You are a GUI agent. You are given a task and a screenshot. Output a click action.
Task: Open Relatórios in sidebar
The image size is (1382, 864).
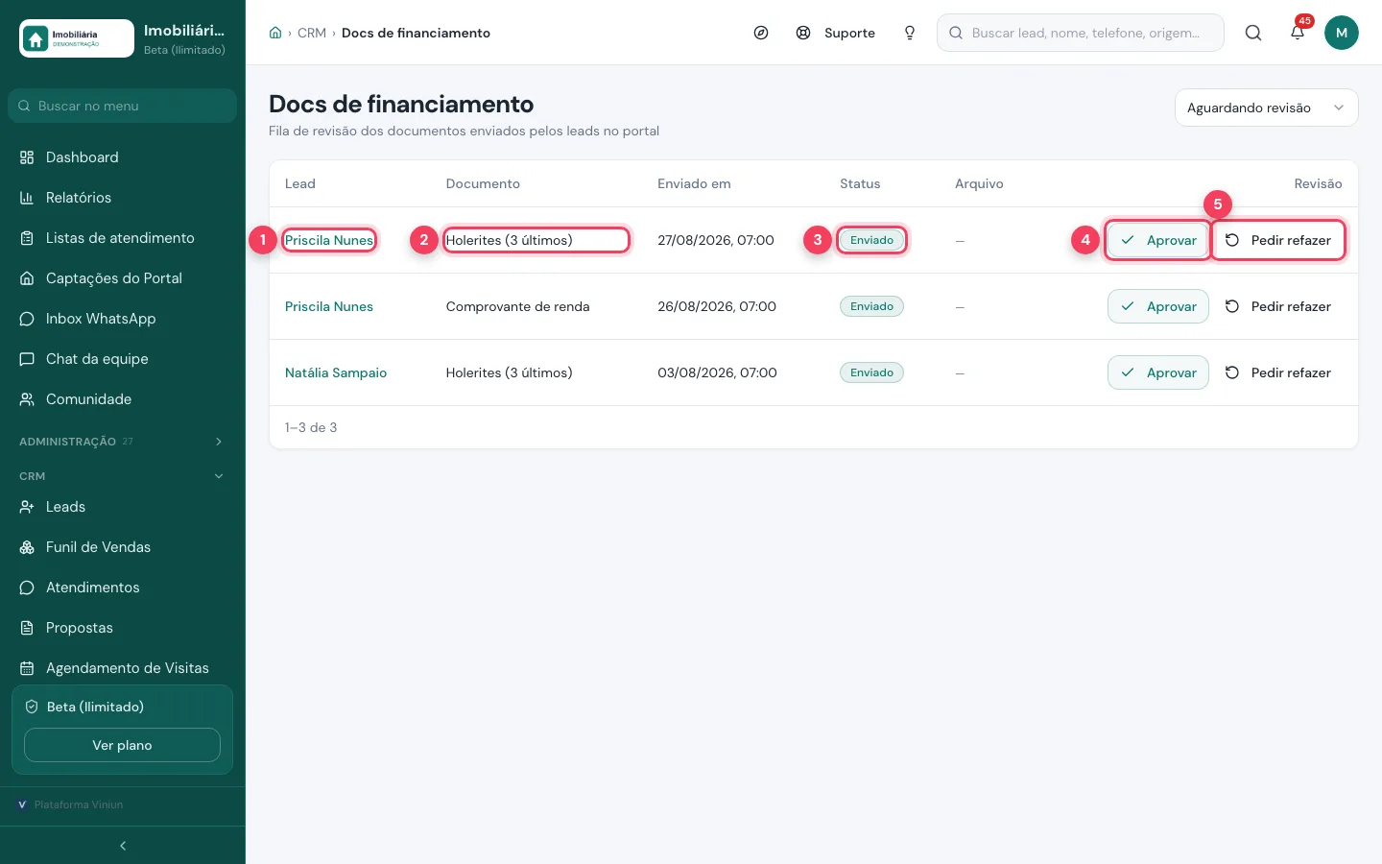123,198
